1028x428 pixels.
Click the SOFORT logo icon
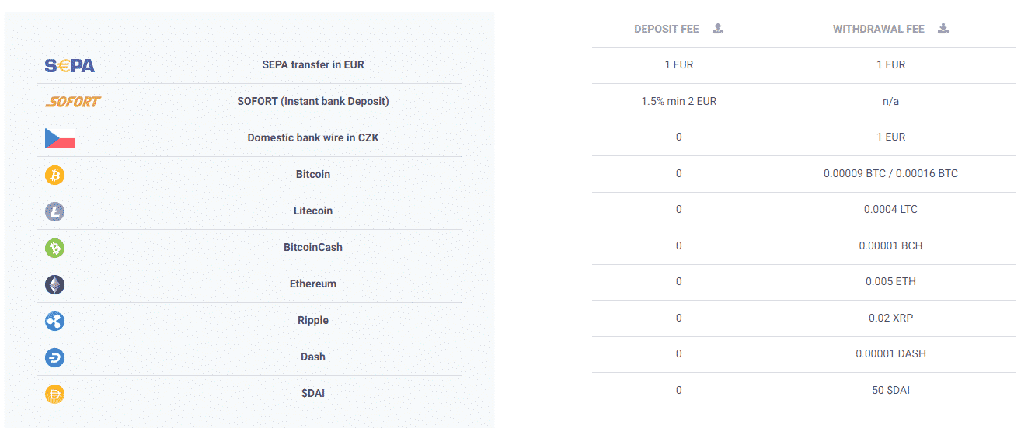click(73, 102)
